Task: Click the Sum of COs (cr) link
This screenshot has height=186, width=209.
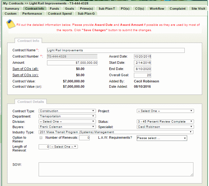Action: [x=26, y=75]
